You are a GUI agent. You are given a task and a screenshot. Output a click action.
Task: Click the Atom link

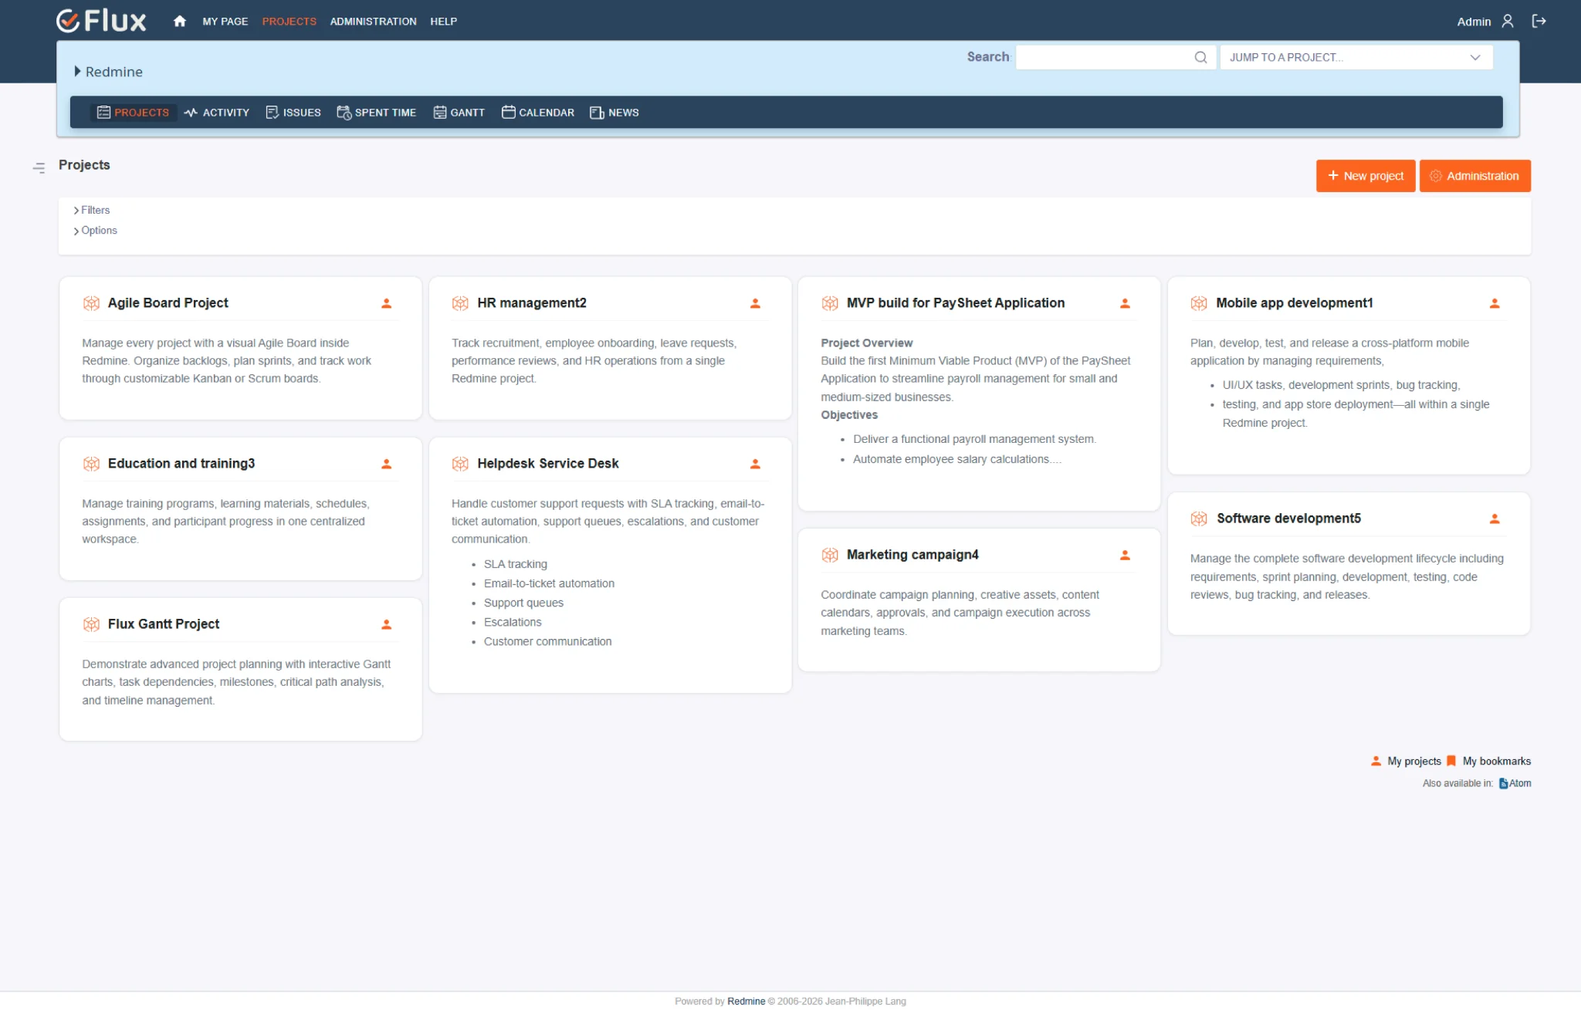(x=1520, y=783)
